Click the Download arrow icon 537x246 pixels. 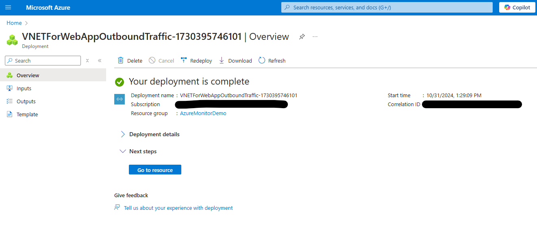pos(222,61)
